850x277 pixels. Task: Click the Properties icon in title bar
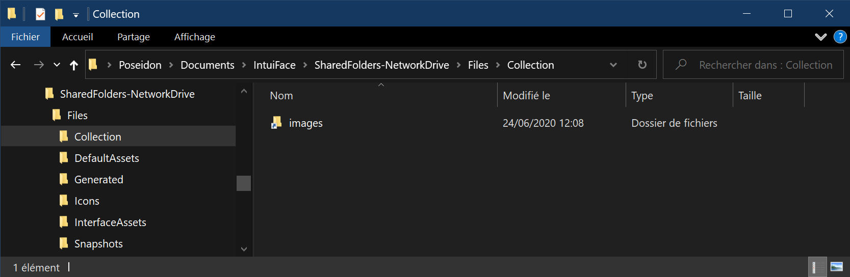(40, 14)
